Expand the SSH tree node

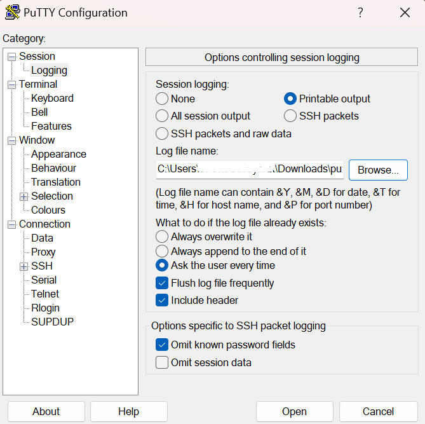coord(24,266)
